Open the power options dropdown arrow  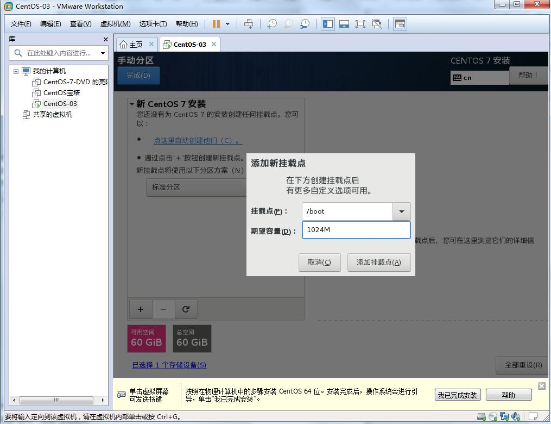point(227,24)
